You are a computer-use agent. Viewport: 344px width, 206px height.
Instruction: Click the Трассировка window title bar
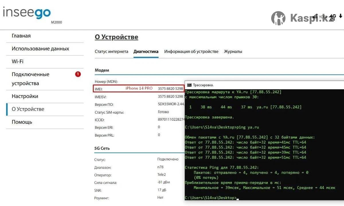coord(264,85)
